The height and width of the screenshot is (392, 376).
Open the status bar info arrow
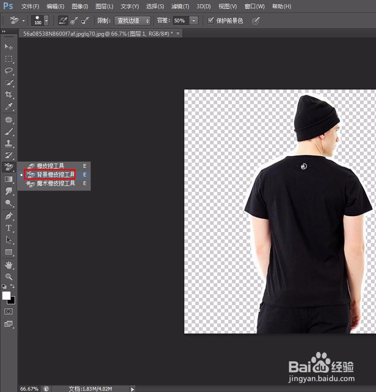click(x=133, y=389)
